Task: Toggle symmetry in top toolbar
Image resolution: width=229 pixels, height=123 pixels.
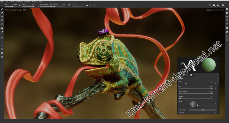Action: click(87, 5)
